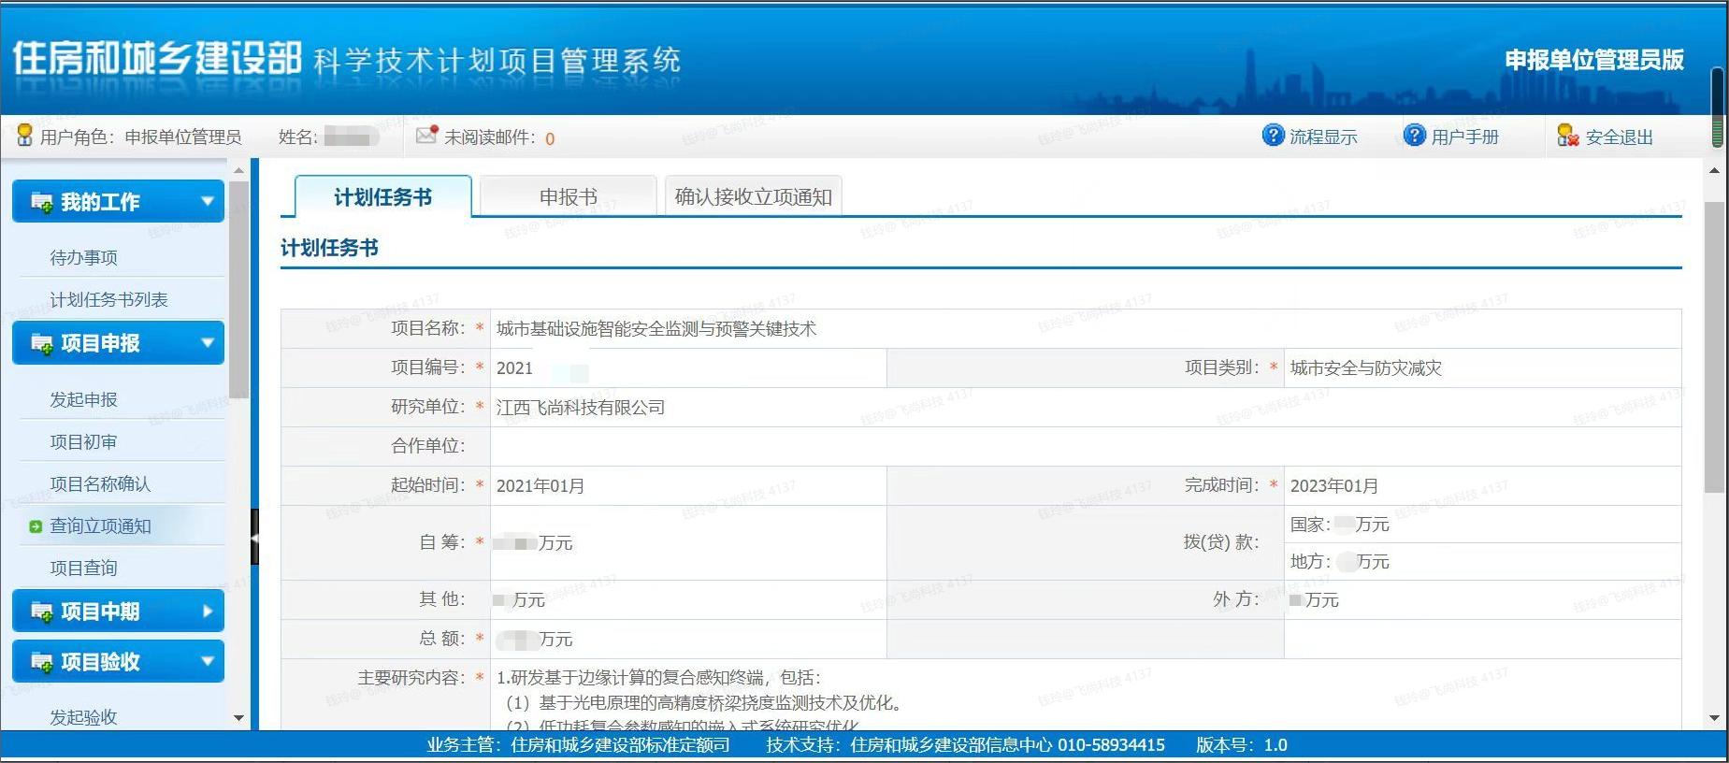This screenshot has height=763, width=1729.
Task: Switch to the 计划任务书 tab
Action: [x=382, y=196]
